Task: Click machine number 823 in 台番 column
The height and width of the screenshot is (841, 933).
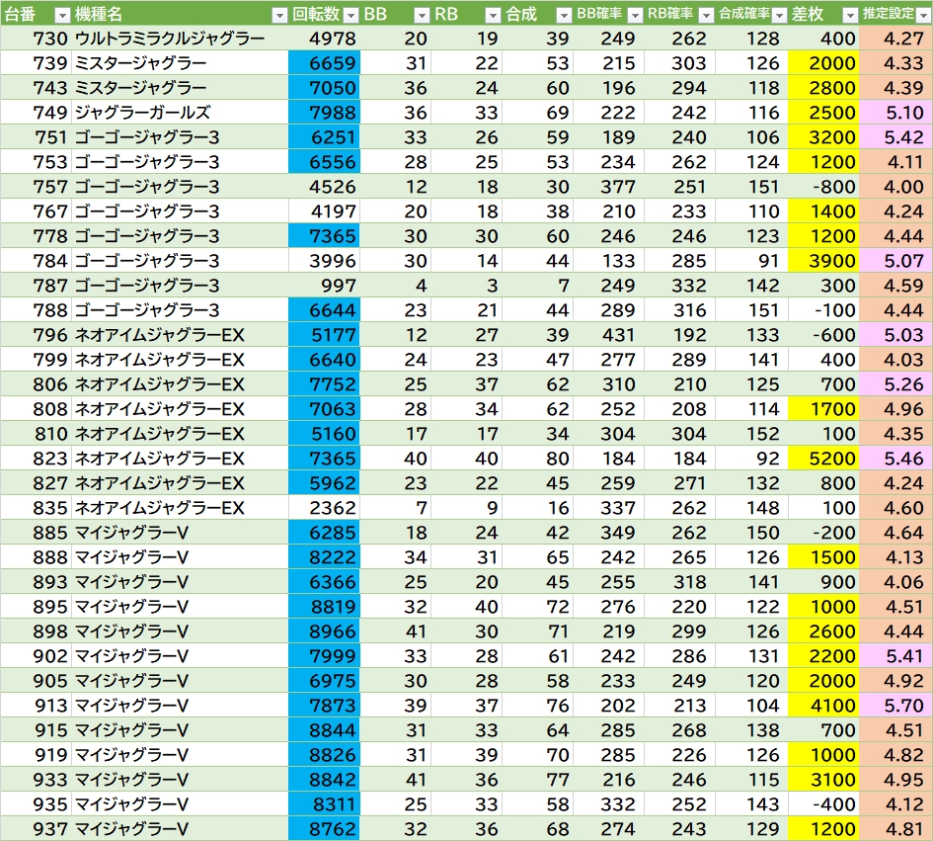Action: click(49, 459)
